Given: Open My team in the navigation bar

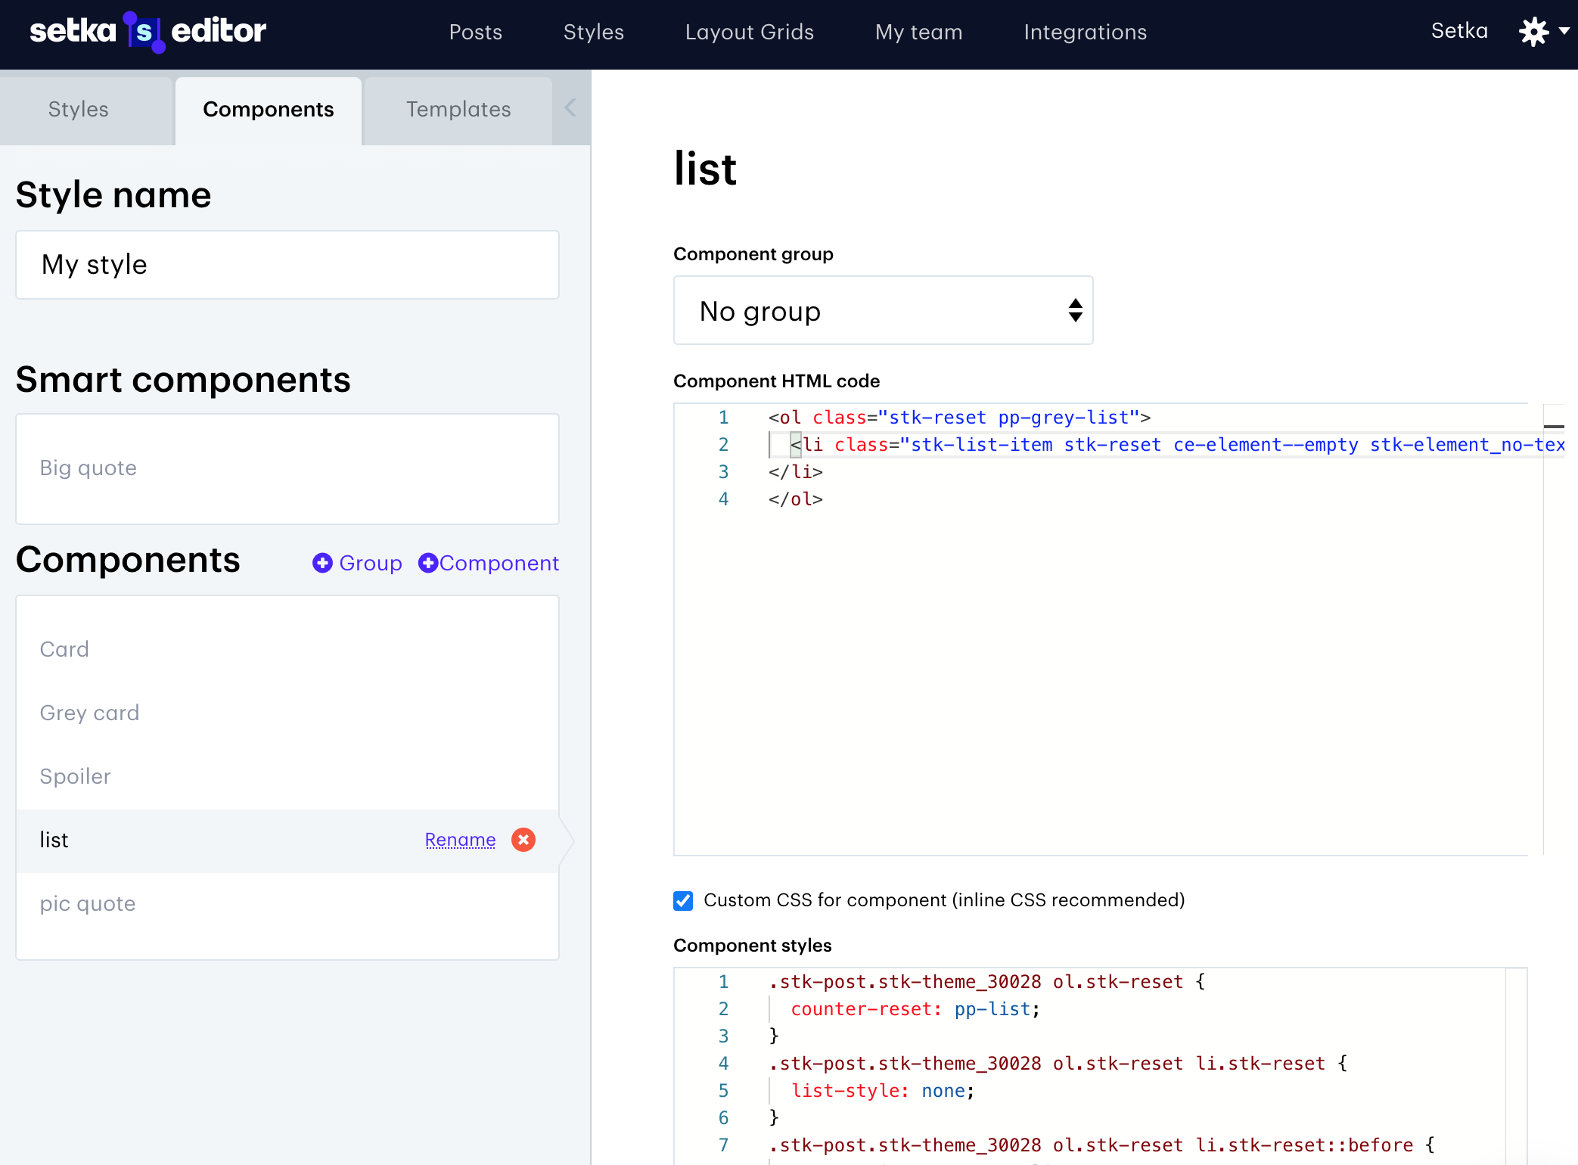Looking at the screenshot, I should tap(918, 32).
